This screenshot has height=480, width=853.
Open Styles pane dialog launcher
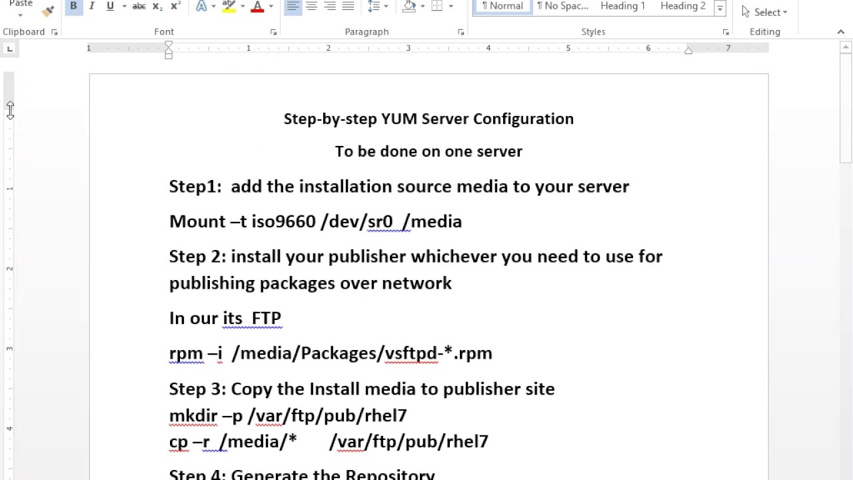[x=726, y=32]
